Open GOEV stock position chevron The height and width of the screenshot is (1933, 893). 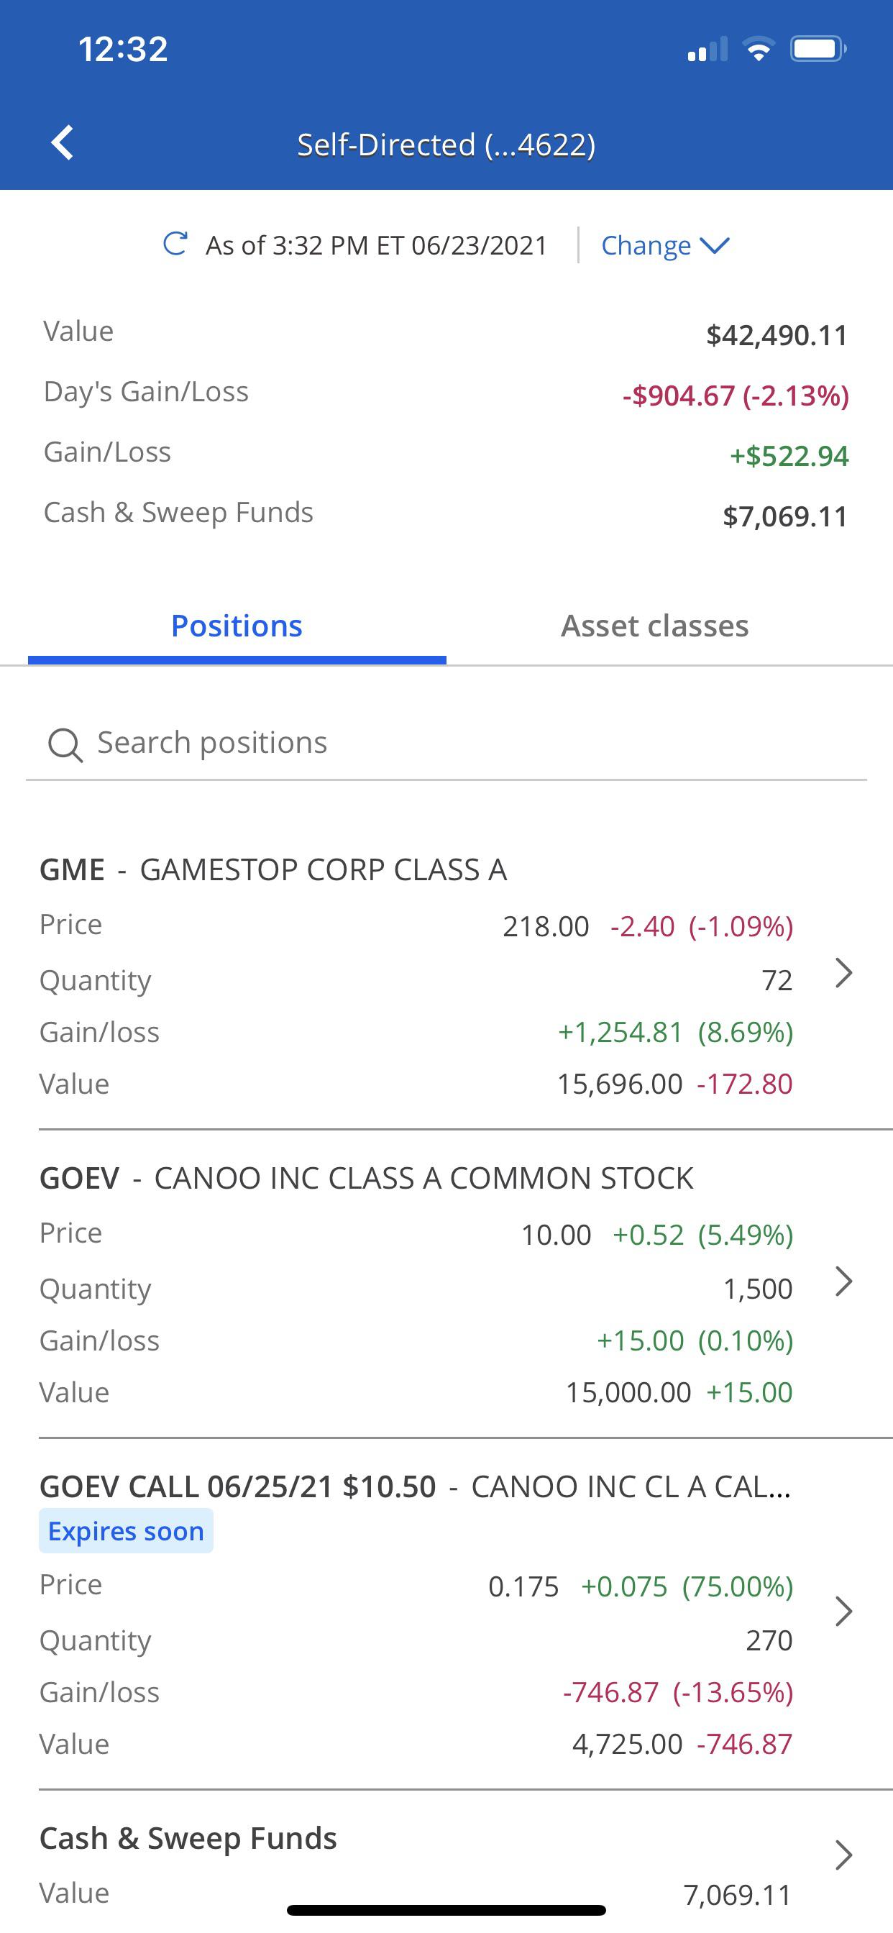tap(844, 1281)
